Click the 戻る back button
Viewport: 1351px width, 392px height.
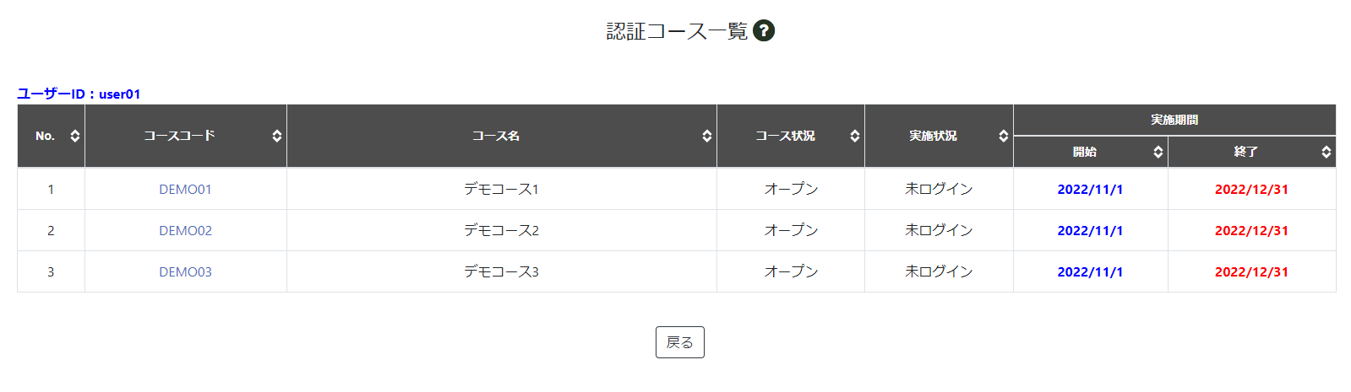coord(680,342)
